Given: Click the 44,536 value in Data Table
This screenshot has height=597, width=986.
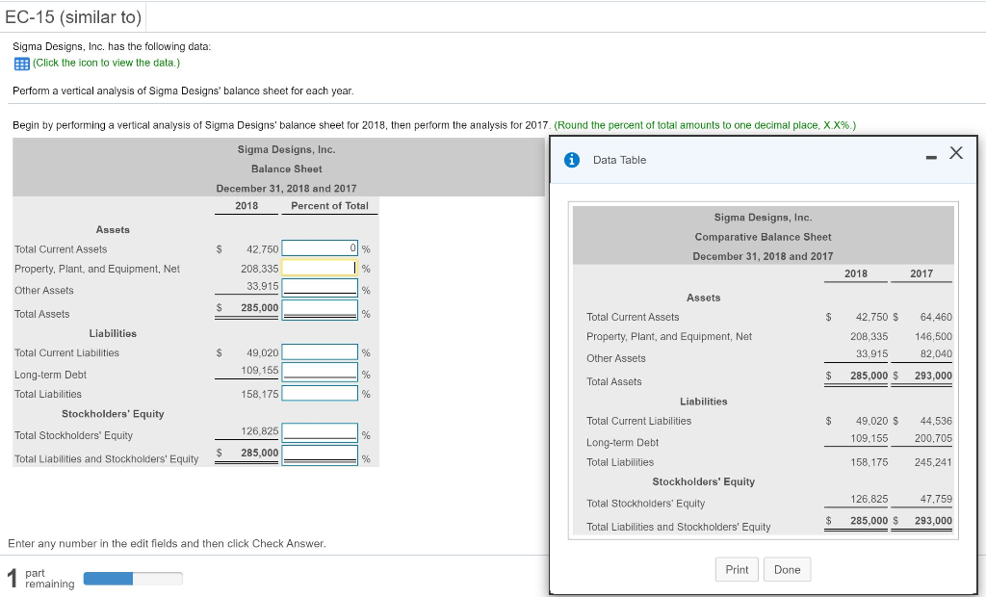Looking at the screenshot, I should [936, 421].
